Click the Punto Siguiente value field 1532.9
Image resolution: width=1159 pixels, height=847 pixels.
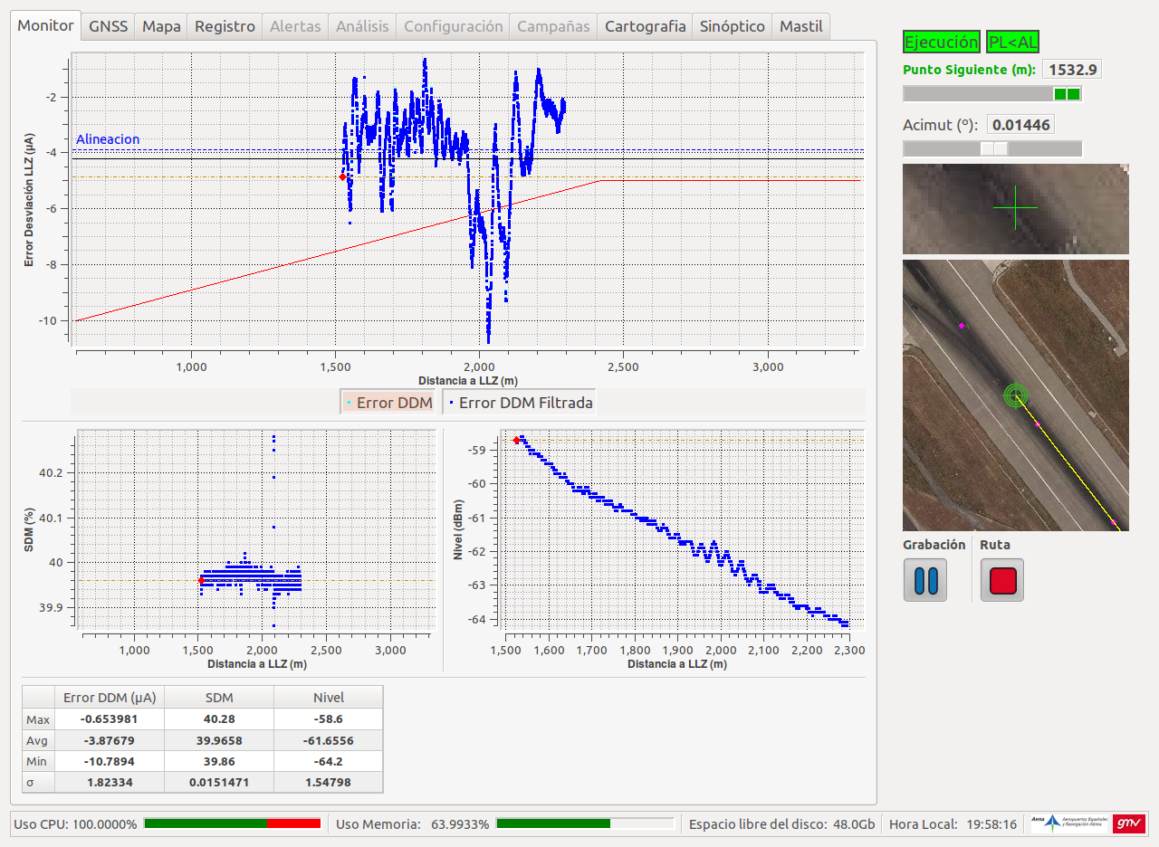(1072, 70)
